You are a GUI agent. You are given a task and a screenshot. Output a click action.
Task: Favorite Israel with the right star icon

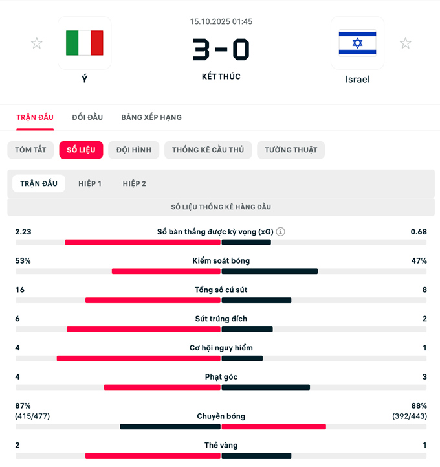(x=405, y=43)
